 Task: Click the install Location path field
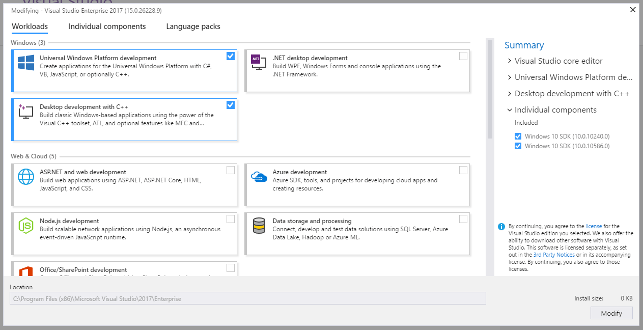247,298
